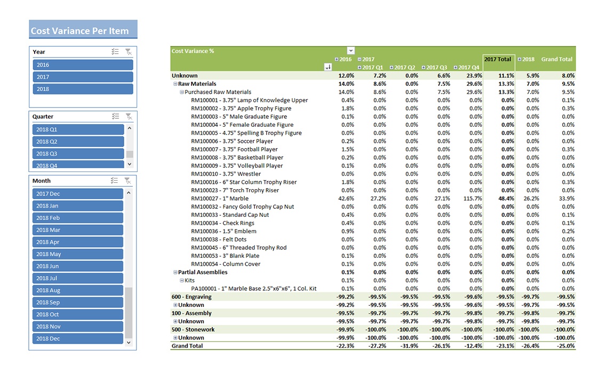Expand Unknown under 600 - Engraving
608x366 pixels.
coord(175,305)
